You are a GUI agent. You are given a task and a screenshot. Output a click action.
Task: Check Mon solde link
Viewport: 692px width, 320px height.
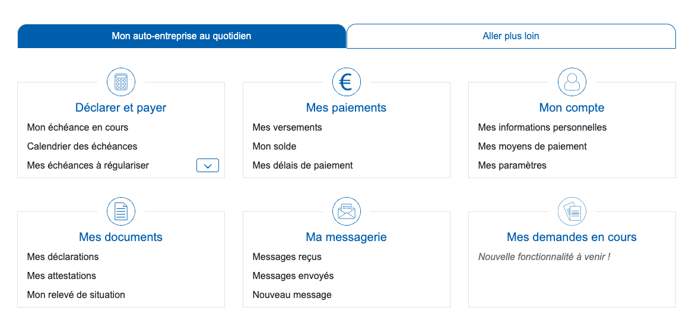275,147
